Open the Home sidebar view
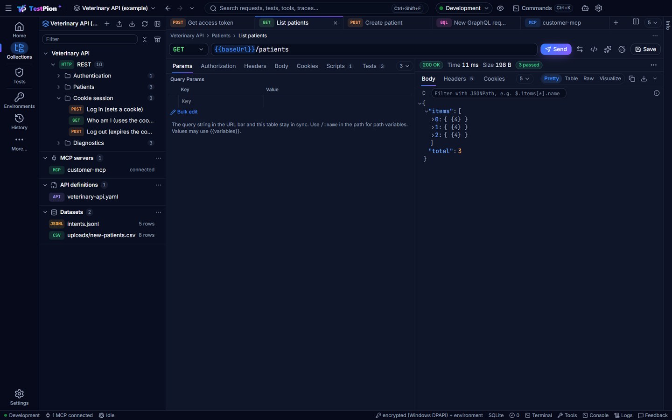This screenshot has height=420, width=672. click(x=19, y=30)
